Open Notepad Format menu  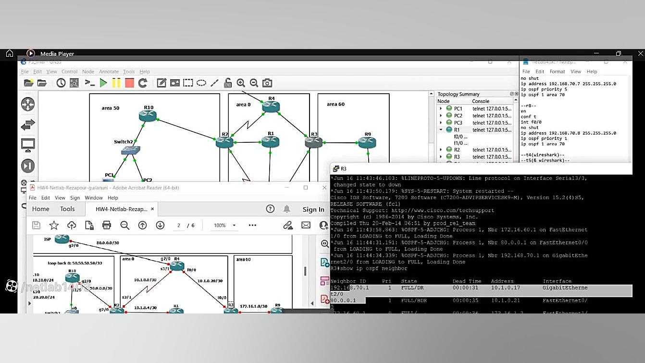(x=558, y=72)
